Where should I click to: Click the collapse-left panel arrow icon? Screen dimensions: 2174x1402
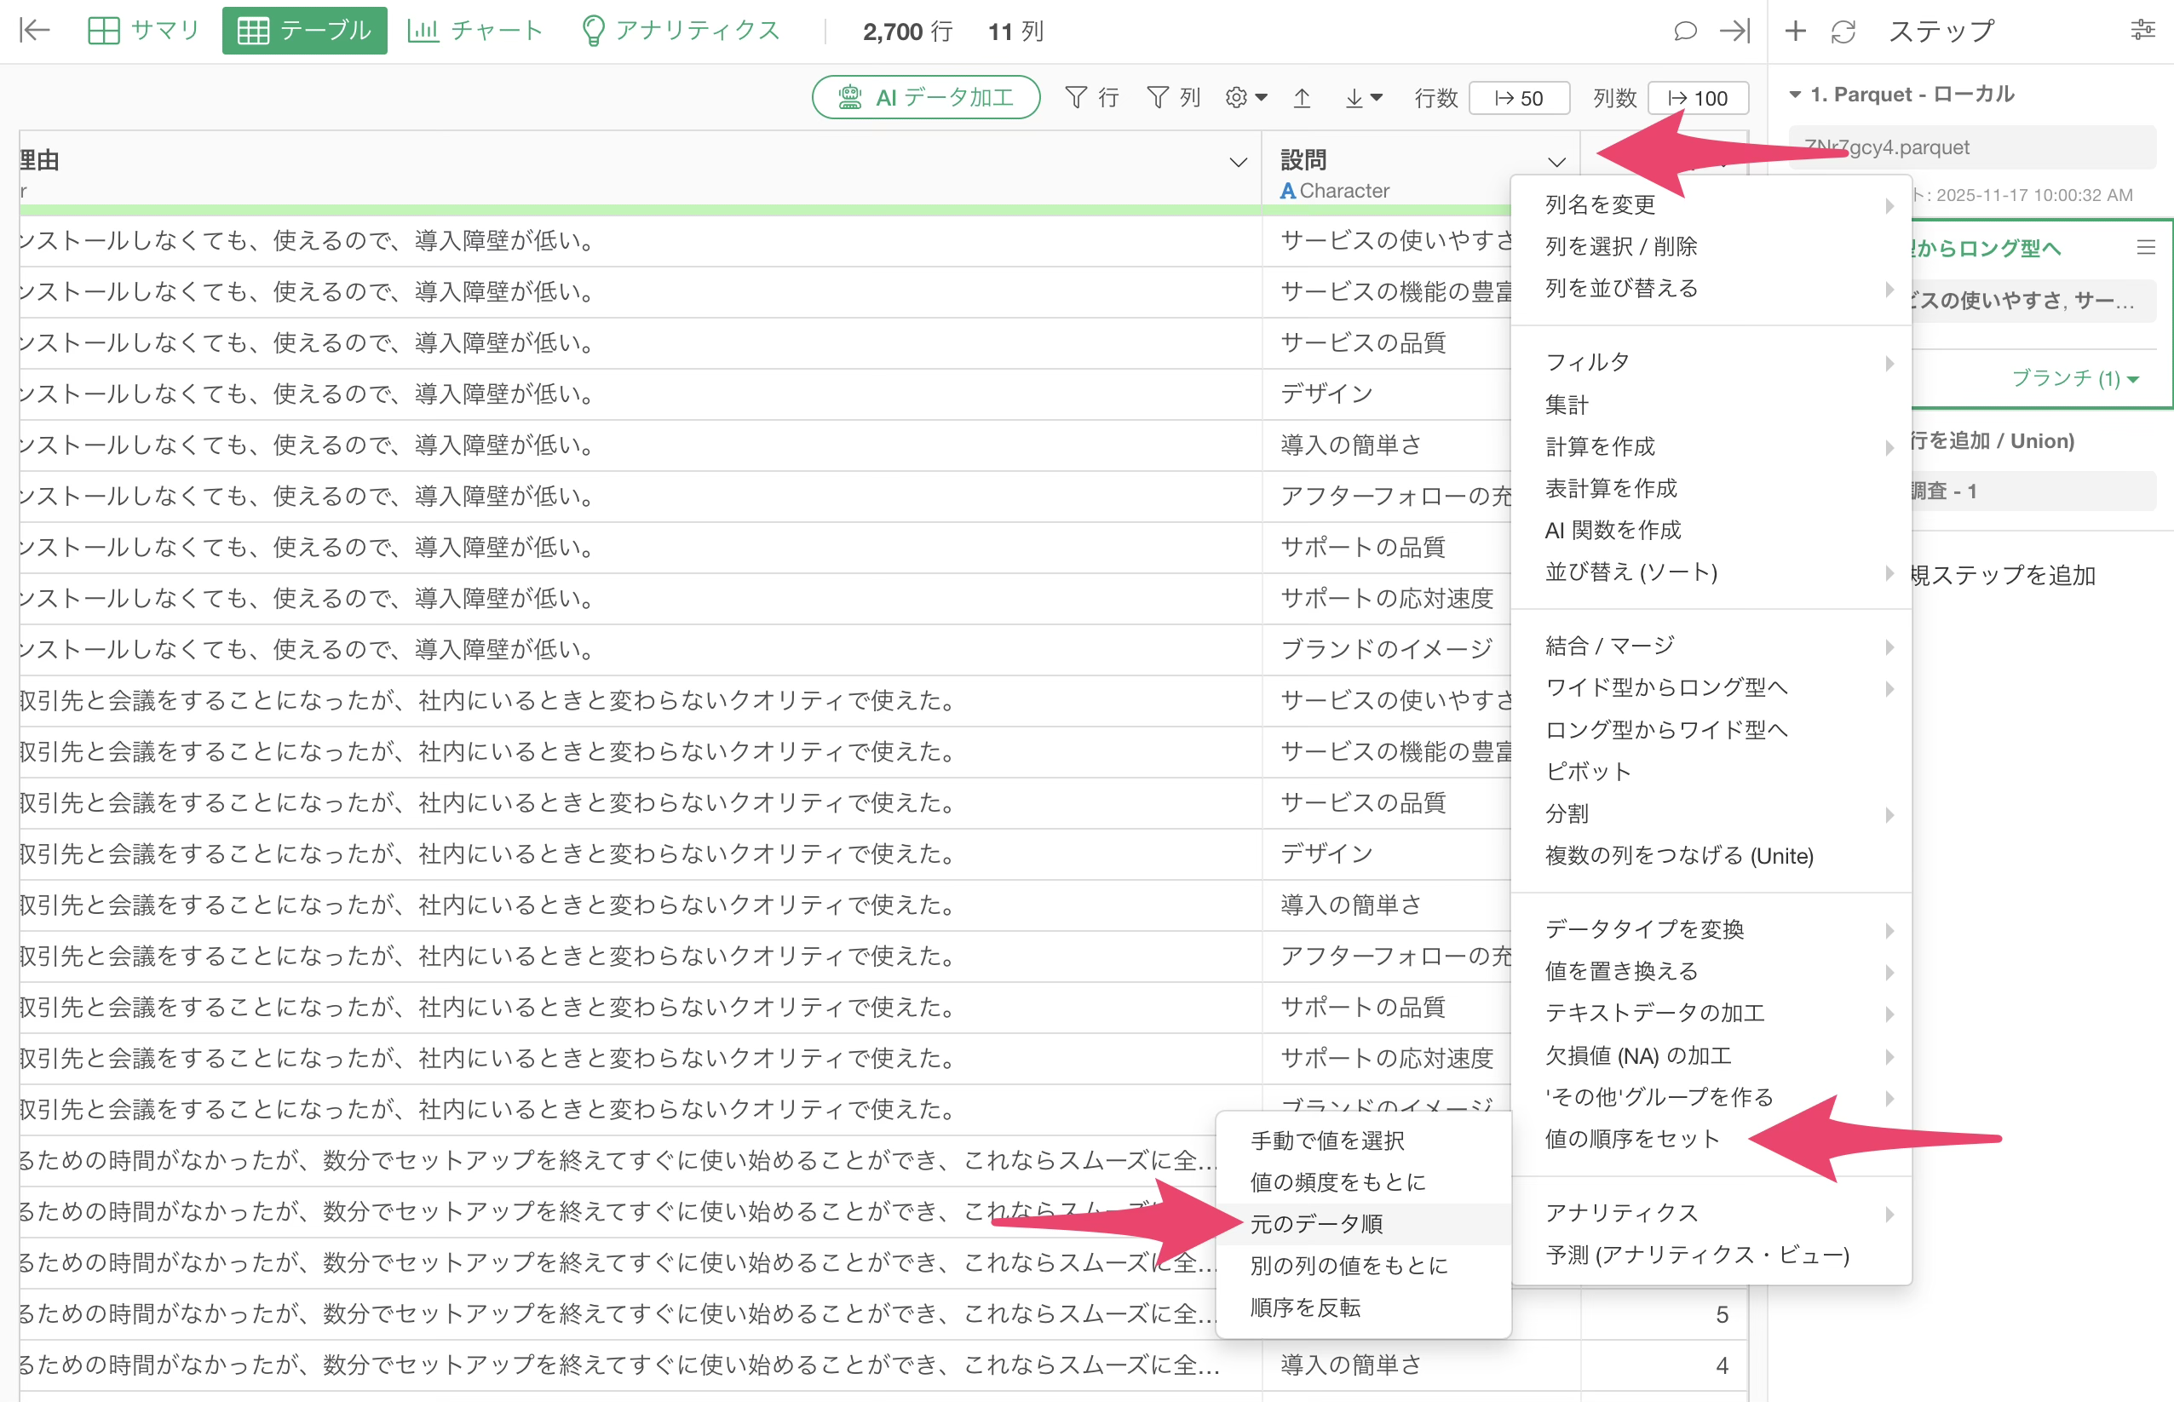(35, 31)
